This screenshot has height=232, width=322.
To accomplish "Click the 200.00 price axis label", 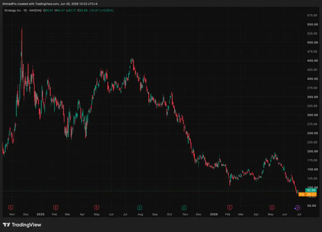I will tap(312, 151).
